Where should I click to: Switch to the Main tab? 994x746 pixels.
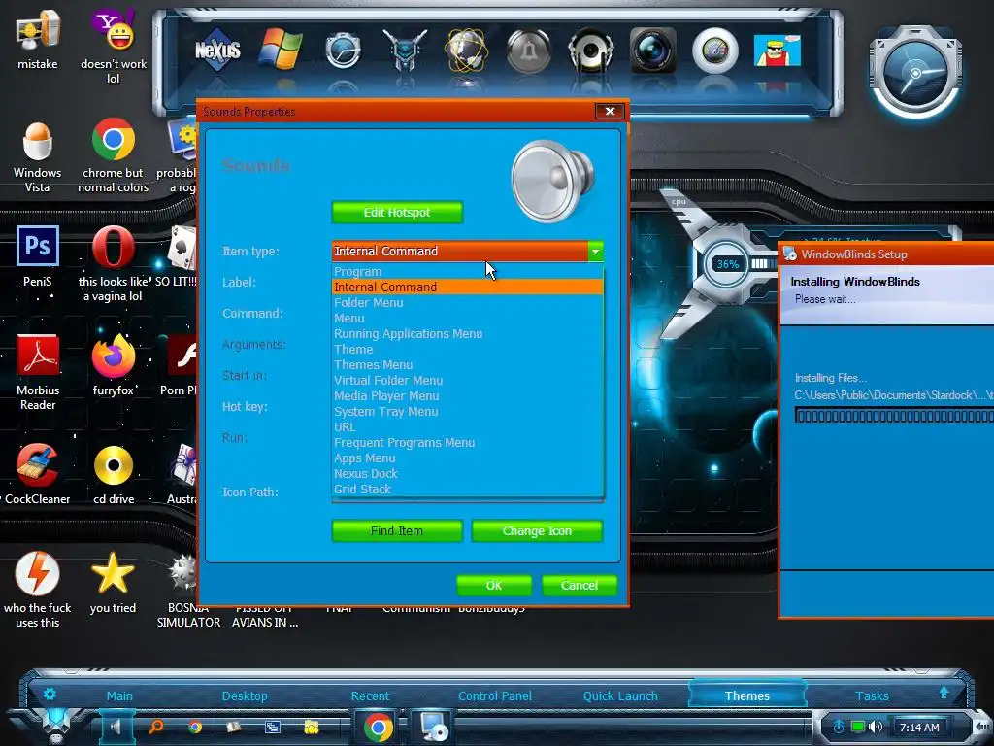coord(119,695)
